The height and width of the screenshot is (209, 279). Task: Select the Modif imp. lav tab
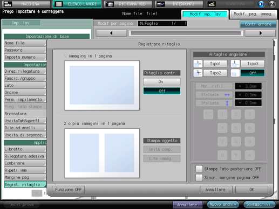(x=205, y=14)
